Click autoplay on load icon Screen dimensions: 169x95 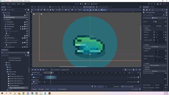[x=126, y=70]
